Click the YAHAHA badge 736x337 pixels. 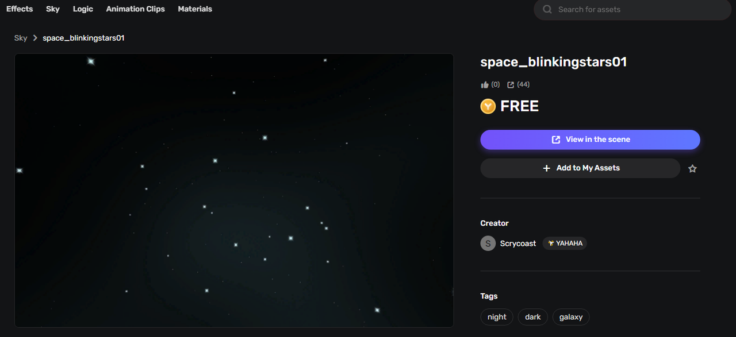point(565,243)
